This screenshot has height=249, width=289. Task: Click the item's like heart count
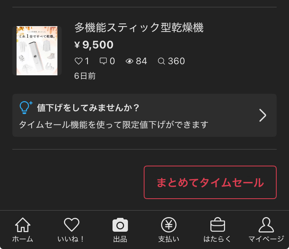click(x=82, y=61)
